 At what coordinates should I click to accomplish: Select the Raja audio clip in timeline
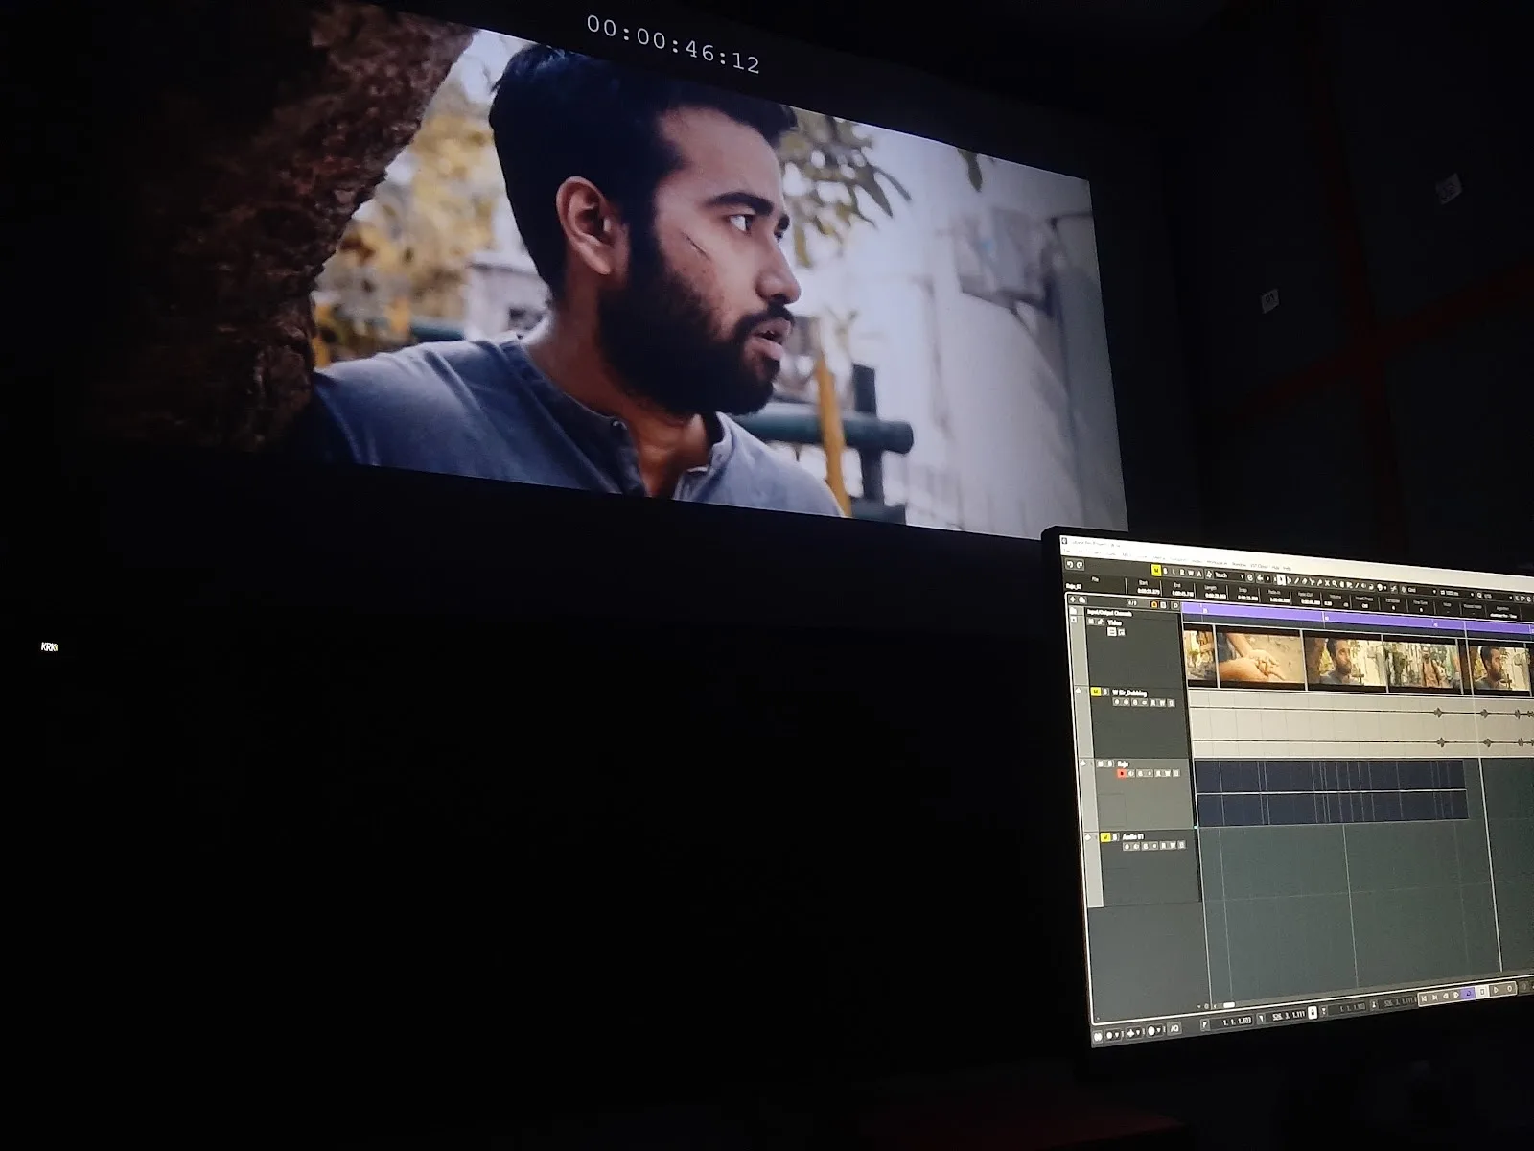pyautogui.click(x=1333, y=791)
